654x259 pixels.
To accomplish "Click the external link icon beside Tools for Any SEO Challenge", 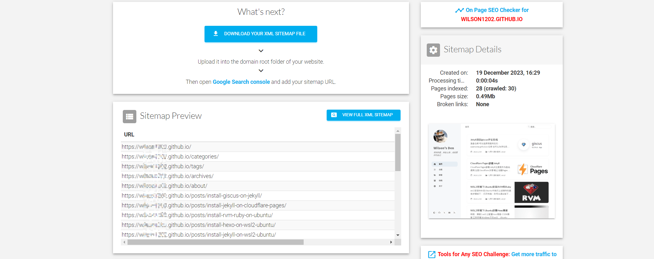I will (431, 255).
